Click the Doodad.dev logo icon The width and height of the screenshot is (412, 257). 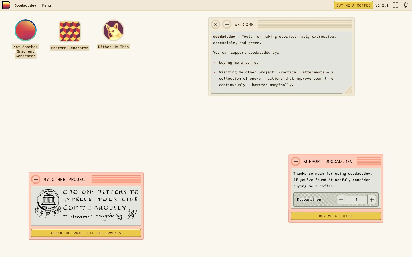pos(6,5)
